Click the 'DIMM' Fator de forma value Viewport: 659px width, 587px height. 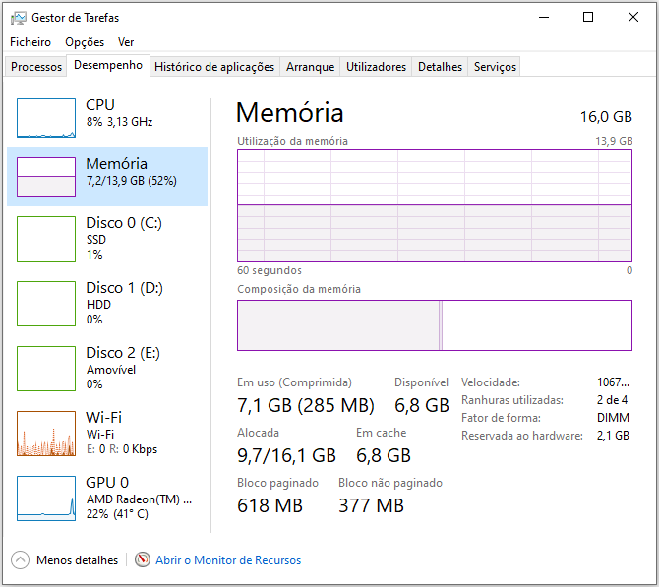pos(613,418)
